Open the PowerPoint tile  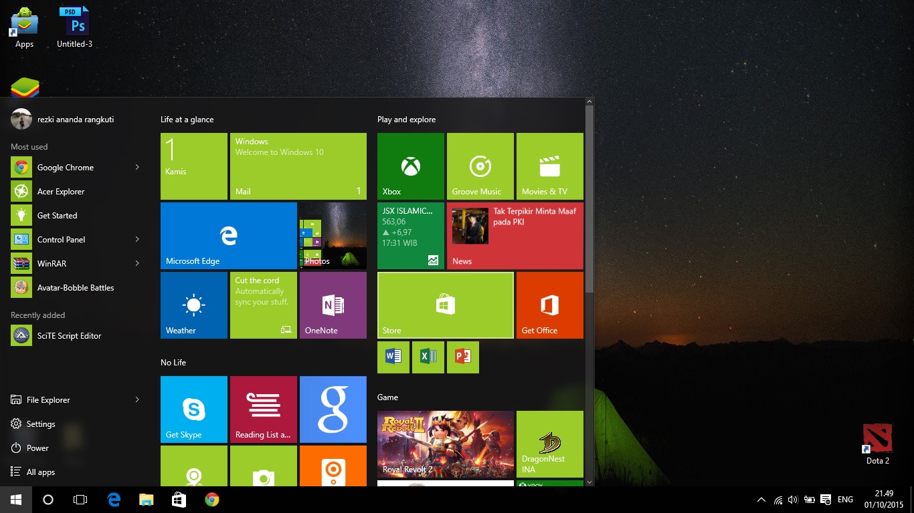point(462,357)
